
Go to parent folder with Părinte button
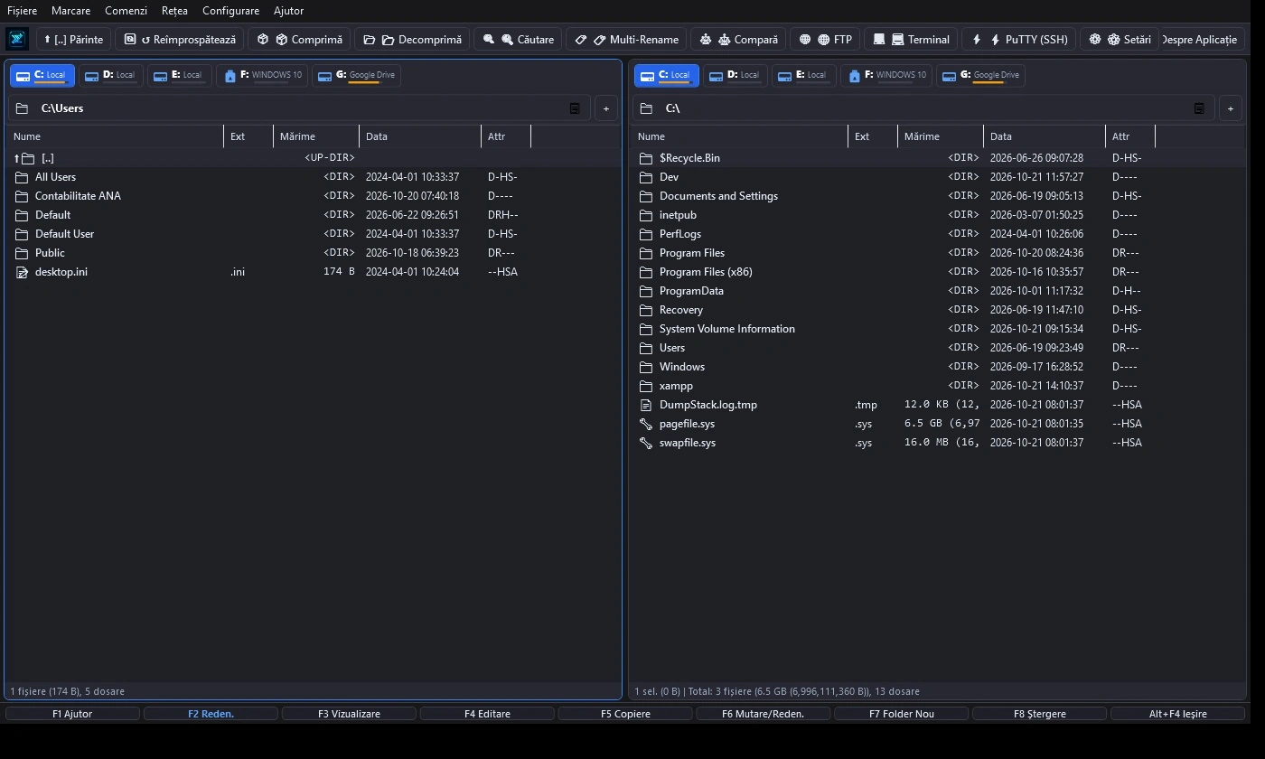pyautogui.click(x=73, y=39)
